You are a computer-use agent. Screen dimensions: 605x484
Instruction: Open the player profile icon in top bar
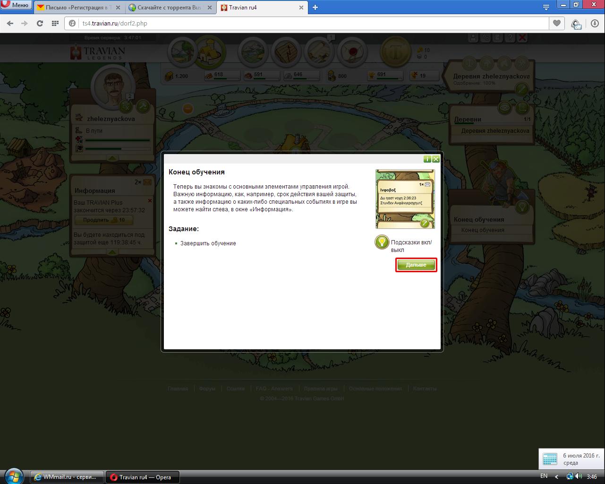(473, 38)
